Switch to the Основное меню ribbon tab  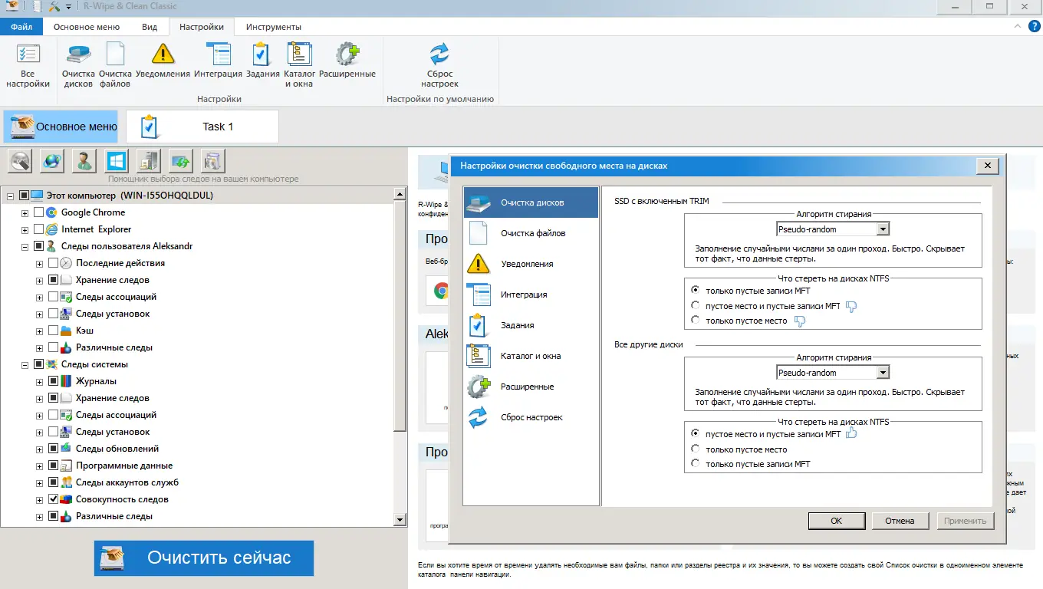coord(87,27)
